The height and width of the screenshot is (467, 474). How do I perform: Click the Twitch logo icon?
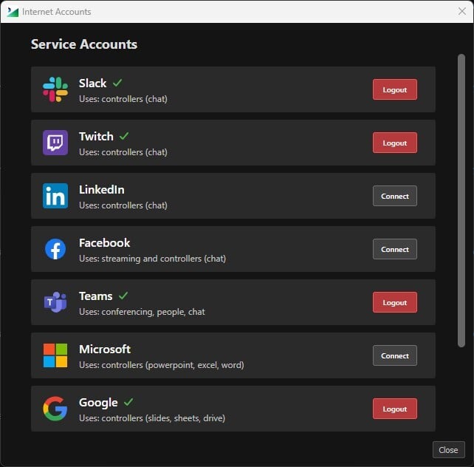pyautogui.click(x=55, y=143)
